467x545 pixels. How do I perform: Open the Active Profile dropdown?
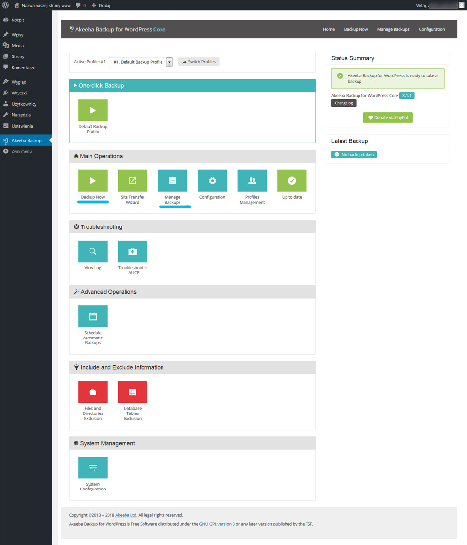click(141, 62)
